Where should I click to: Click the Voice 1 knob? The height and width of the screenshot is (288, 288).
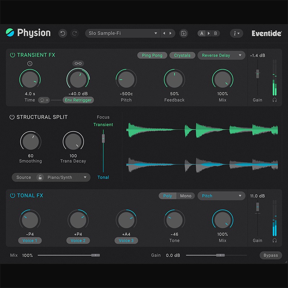(x=30, y=220)
